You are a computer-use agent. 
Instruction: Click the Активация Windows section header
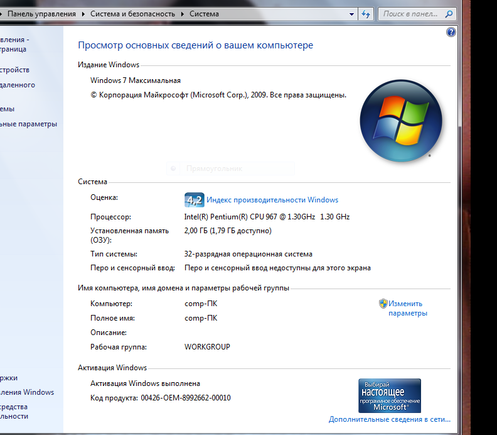pos(112,368)
